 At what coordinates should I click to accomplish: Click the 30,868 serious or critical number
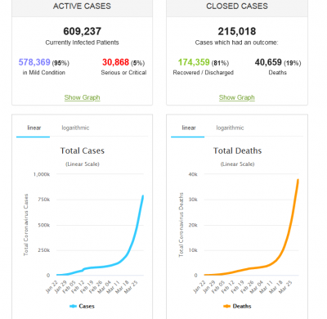pyautogui.click(x=115, y=62)
